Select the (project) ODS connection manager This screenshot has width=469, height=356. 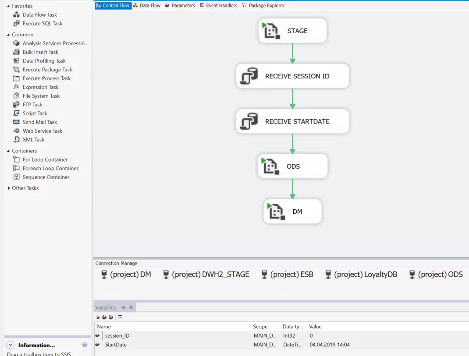tap(436, 275)
